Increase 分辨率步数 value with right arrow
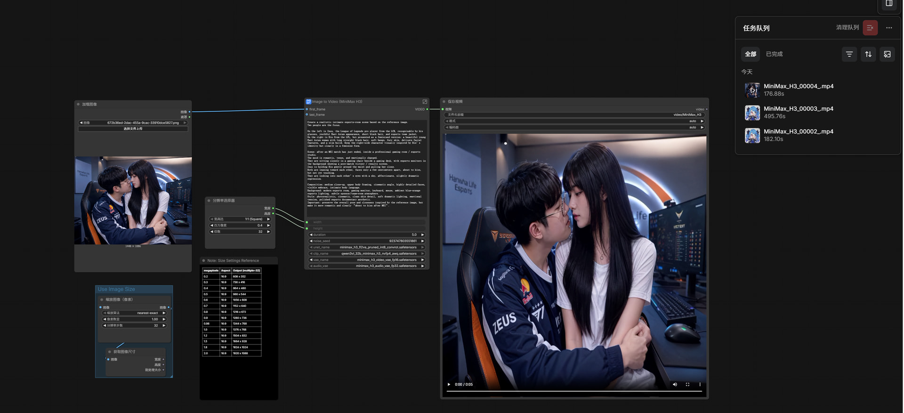The height and width of the screenshot is (413, 904). pyautogui.click(x=163, y=326)
